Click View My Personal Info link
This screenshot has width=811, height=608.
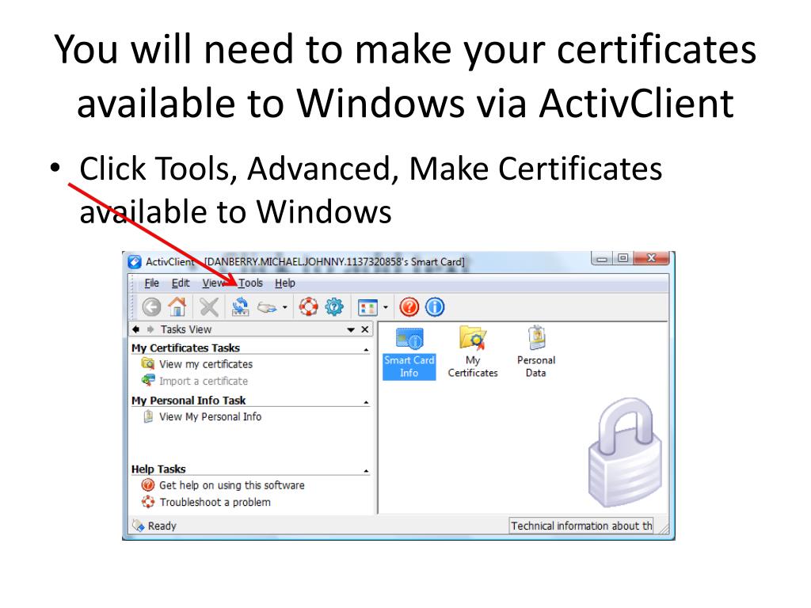tap(210, 416)
